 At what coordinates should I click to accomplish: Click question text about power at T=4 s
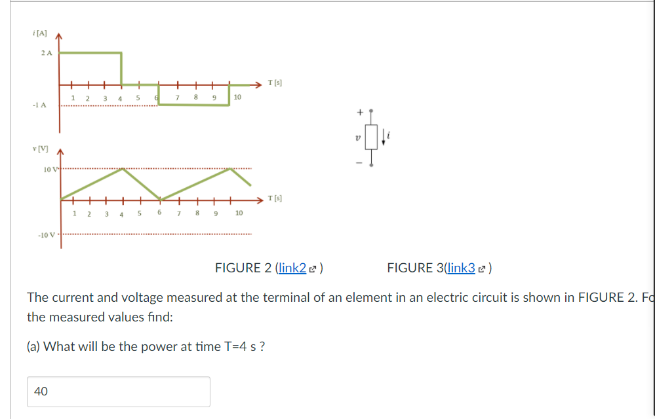pyautogui.click(x=146, y=346)
